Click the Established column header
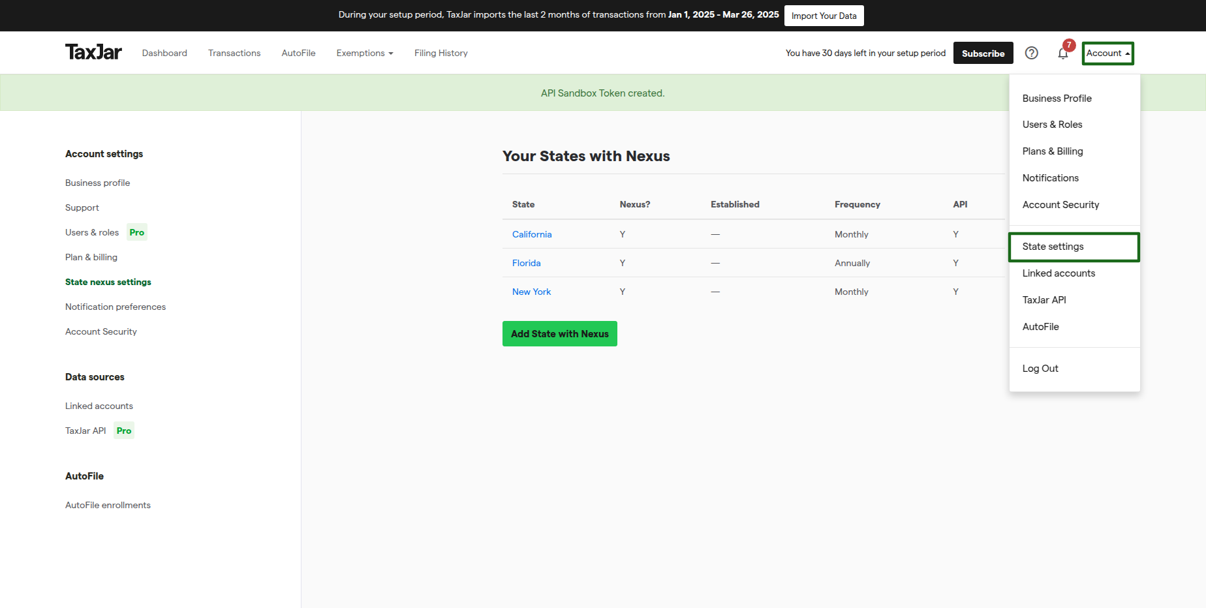Viewport: 1206px width, 608px height. (735, 204)
